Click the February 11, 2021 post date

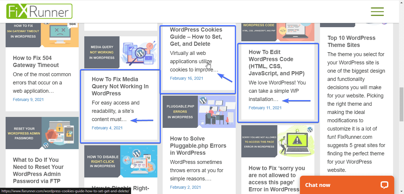pyautogui.click(x=265, y=108)
